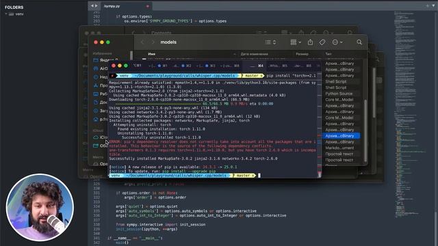Click the Finder tags icon
The height and width of the screenshot is (246, 438).
coord(322,42)
